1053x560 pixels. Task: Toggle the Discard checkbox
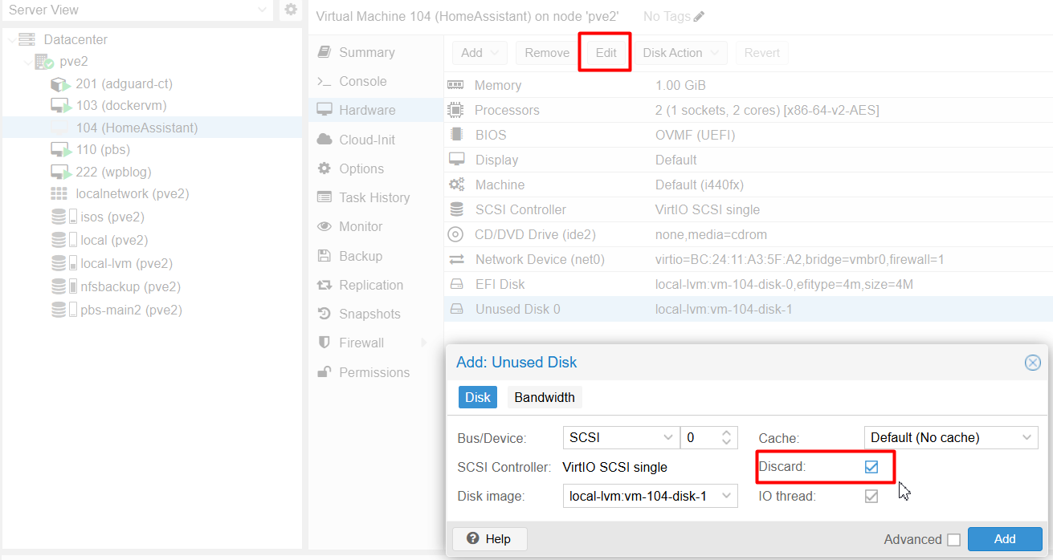[871, 466]
